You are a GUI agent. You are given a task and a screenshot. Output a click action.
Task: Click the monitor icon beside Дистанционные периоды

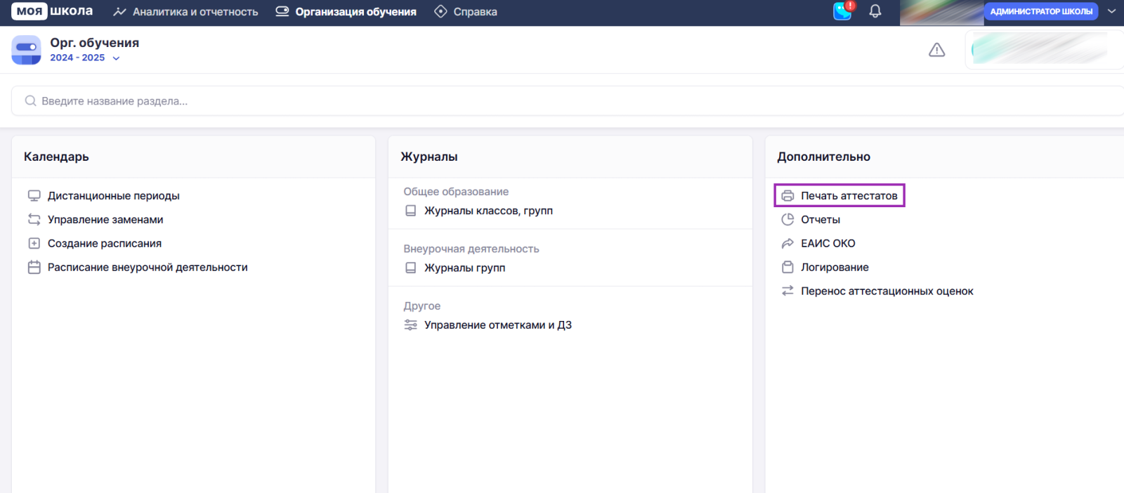click(x=34, y=196)
